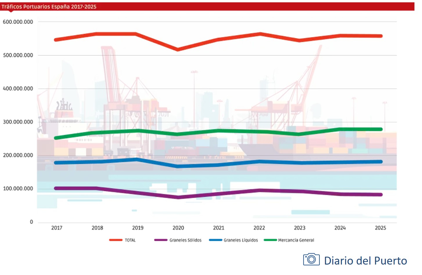The height and width of the screenshot is (275, 422).
Task: Click the purple line's 2020 low point
Action: coord(178,197)
